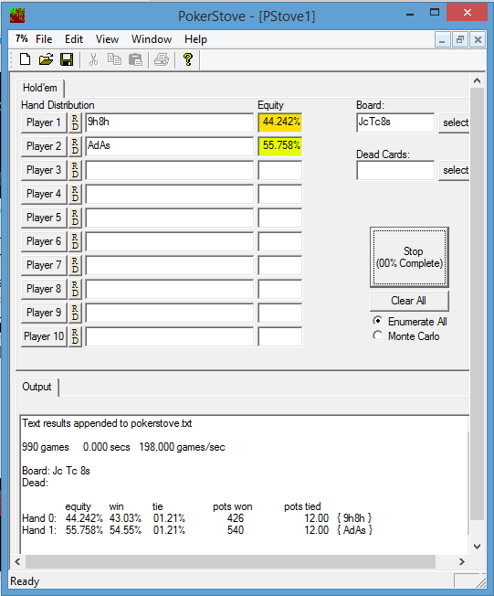Click the RD button for Player 6
Image resolution: width=494 pixels, height=596 pixels.
75,241
